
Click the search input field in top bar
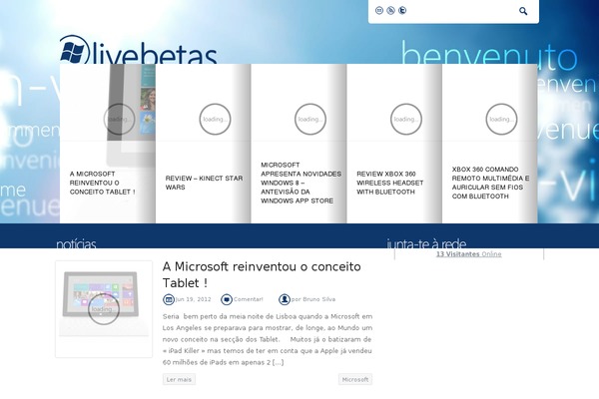(x=462, y=11)
